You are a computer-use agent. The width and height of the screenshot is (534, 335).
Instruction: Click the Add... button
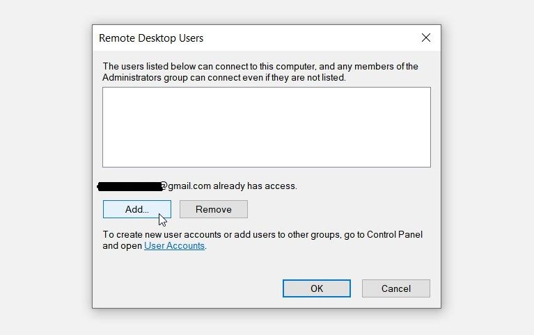click(x=137, y=209)
